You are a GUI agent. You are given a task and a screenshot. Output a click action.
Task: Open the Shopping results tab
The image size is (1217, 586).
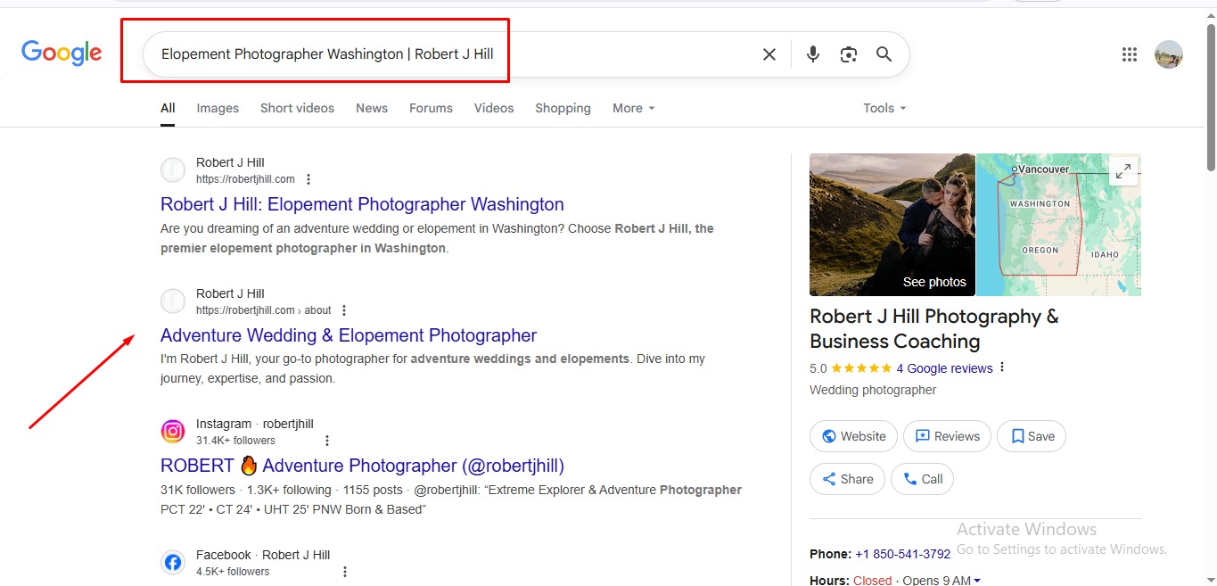pos(563,108)
